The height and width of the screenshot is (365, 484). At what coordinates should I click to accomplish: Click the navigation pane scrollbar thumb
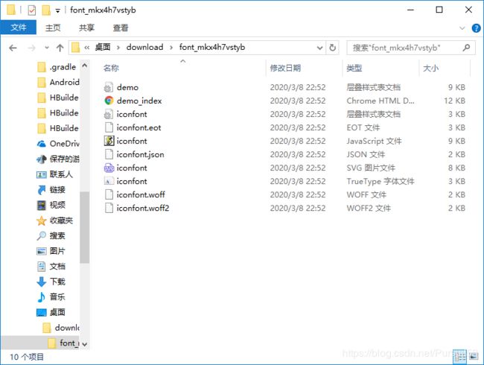click(85, 227)
